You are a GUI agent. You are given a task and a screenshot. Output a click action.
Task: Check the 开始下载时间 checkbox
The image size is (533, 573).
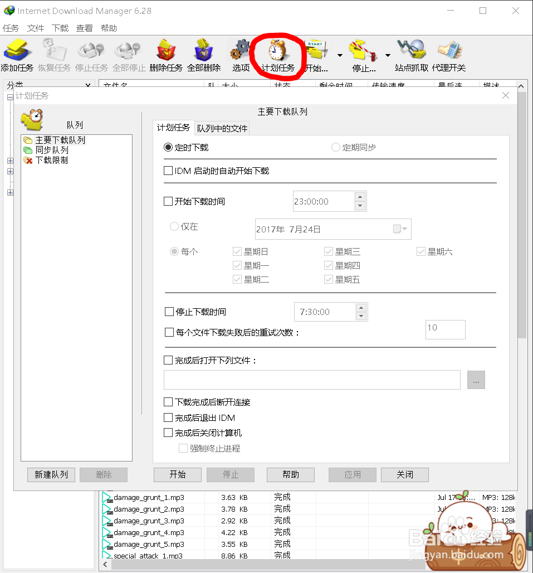(168, 201)
